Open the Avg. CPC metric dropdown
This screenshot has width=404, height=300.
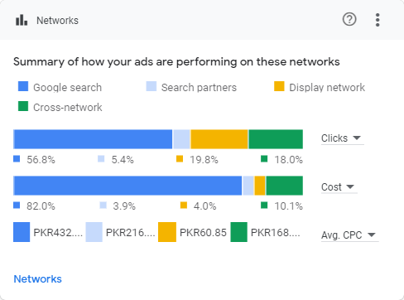pyautogui.click(x=349, y=235)
